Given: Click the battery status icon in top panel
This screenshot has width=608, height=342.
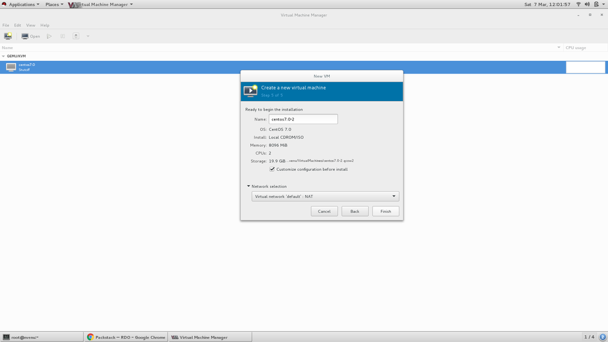Looking at the screenshot, I should [x=596, y=4].
